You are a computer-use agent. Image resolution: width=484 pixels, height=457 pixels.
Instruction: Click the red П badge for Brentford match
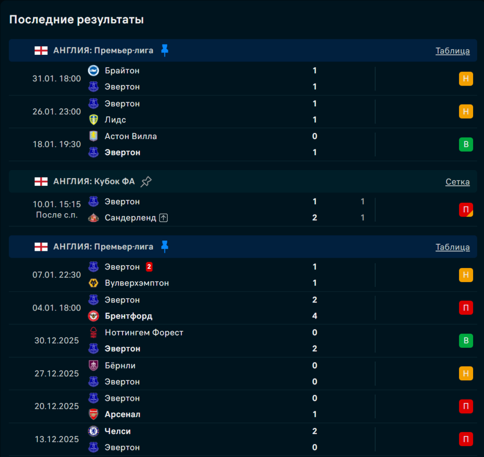[466, 308]
